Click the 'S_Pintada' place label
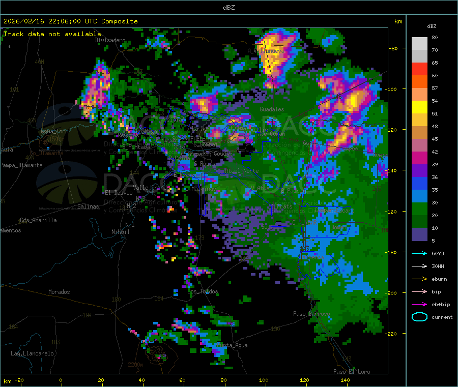The width and height of the screenshot is (458, 387). click(x=136, y=147)
